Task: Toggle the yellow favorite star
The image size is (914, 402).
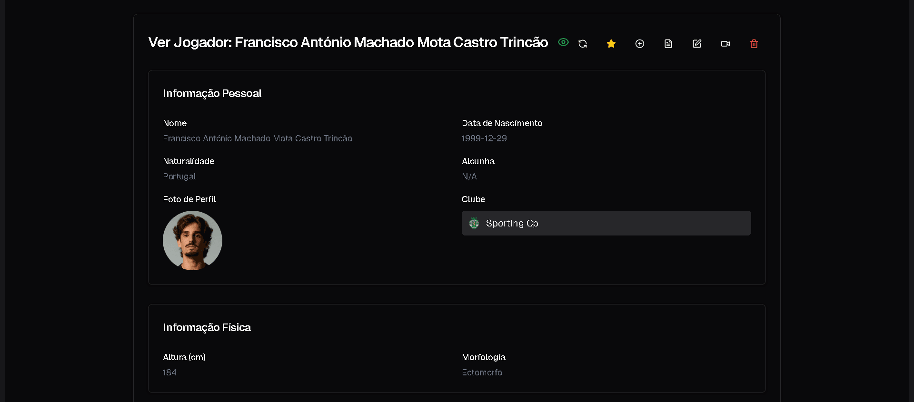Action: (x=611, y=44)
